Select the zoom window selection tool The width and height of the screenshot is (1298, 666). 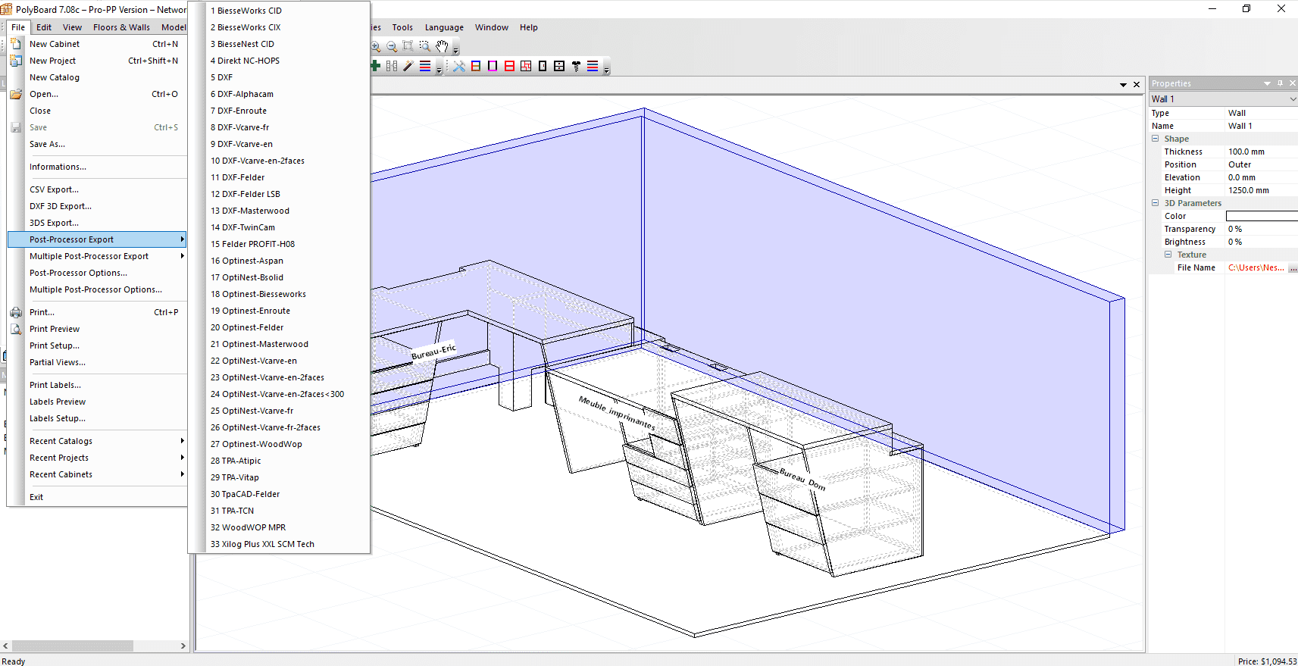pos(425,47)
